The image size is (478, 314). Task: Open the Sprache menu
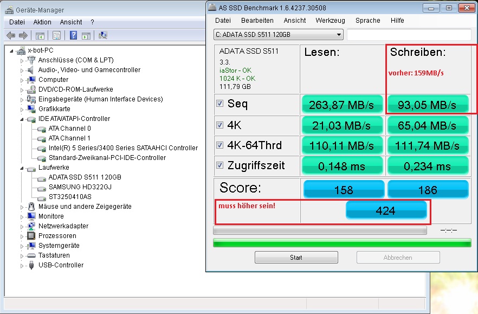coord(367,21)
